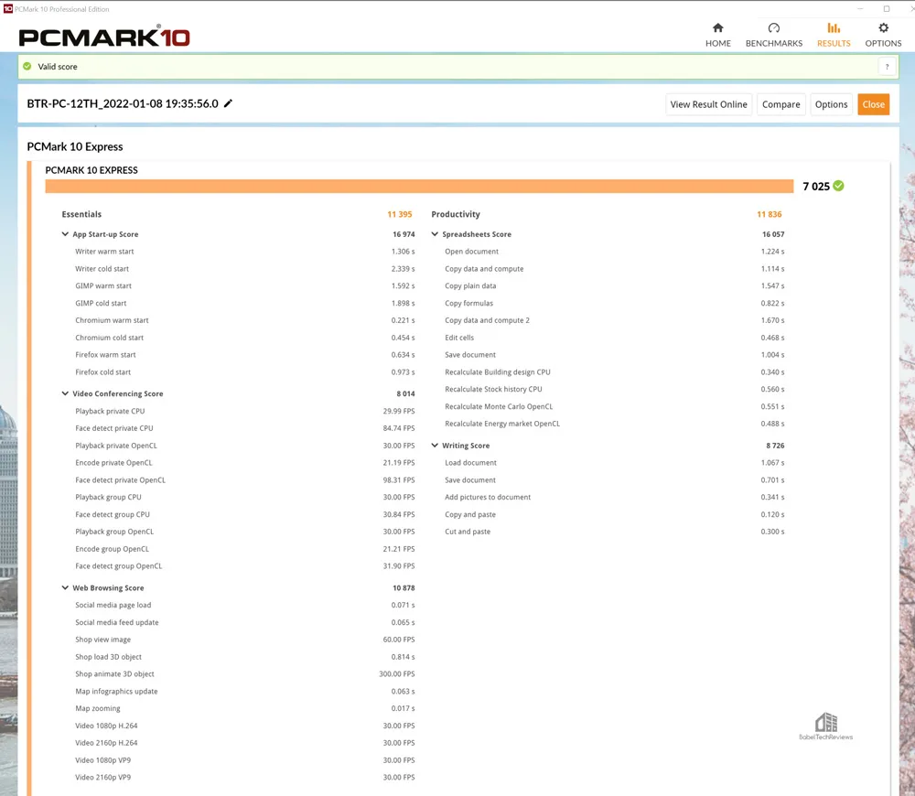This screenshot has width=915, height=796.
Task: Click the Writing score value 8 726
Action: (x=775, y=446)
